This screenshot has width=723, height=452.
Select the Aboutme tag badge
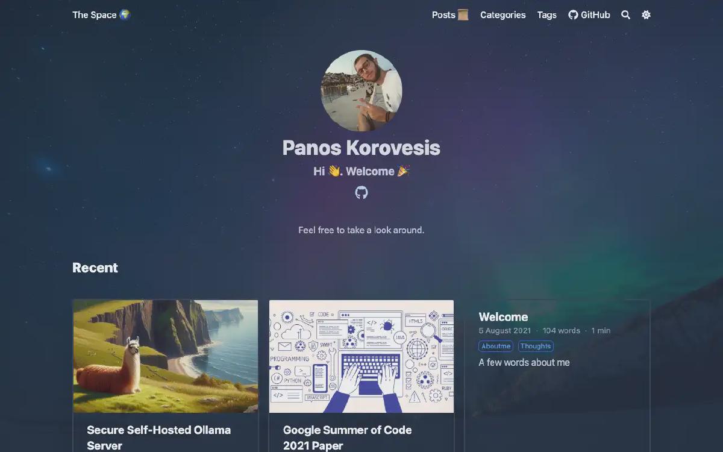pos(496,346)
